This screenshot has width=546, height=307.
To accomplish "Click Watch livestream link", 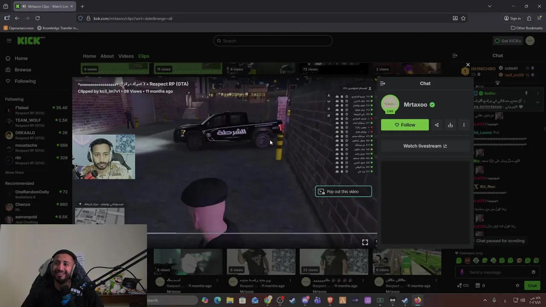I will [425, 146].
